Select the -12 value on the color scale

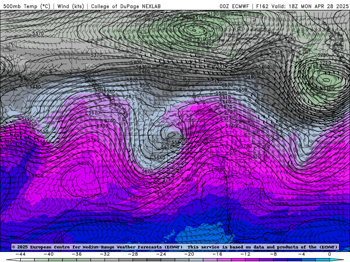[245, 254]
